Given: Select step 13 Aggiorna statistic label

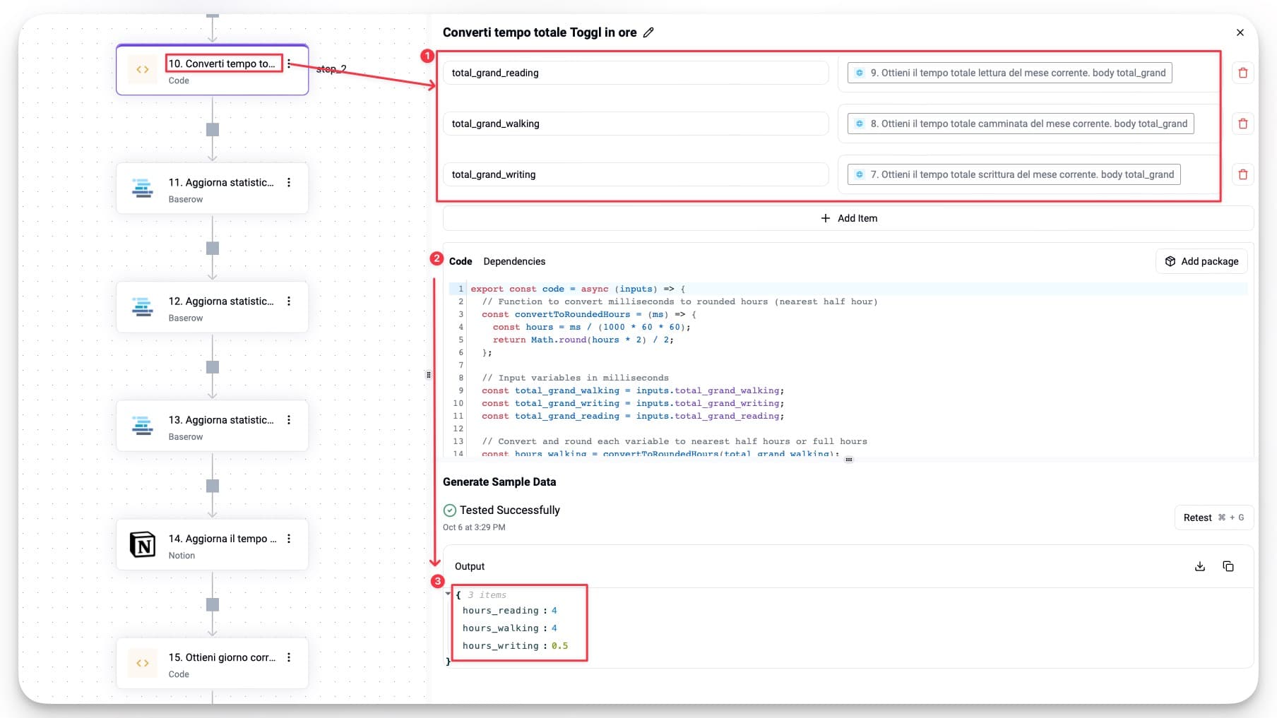Looking at the screenshot, I should (x=221, y=419).
